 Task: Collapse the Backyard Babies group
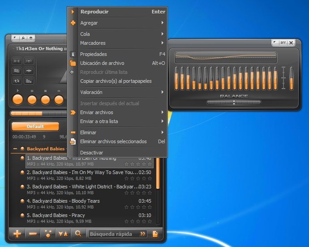[15, 149]
